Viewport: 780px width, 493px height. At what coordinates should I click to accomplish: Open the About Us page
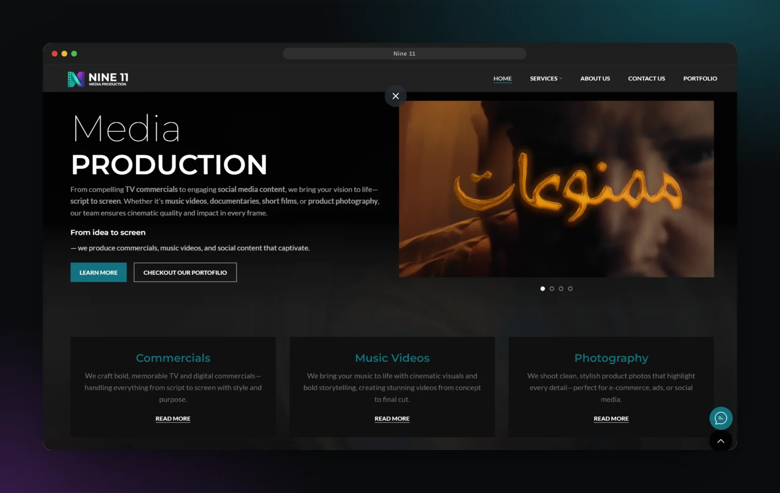595,79
